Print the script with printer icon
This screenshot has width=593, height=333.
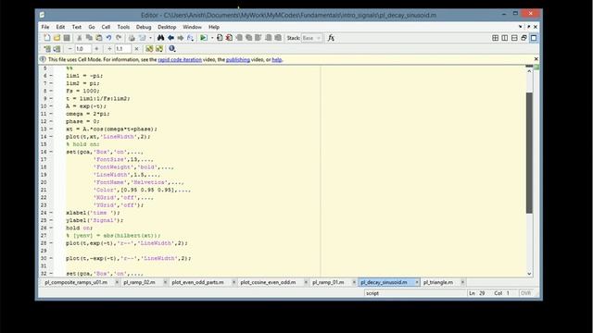[132, 38]
